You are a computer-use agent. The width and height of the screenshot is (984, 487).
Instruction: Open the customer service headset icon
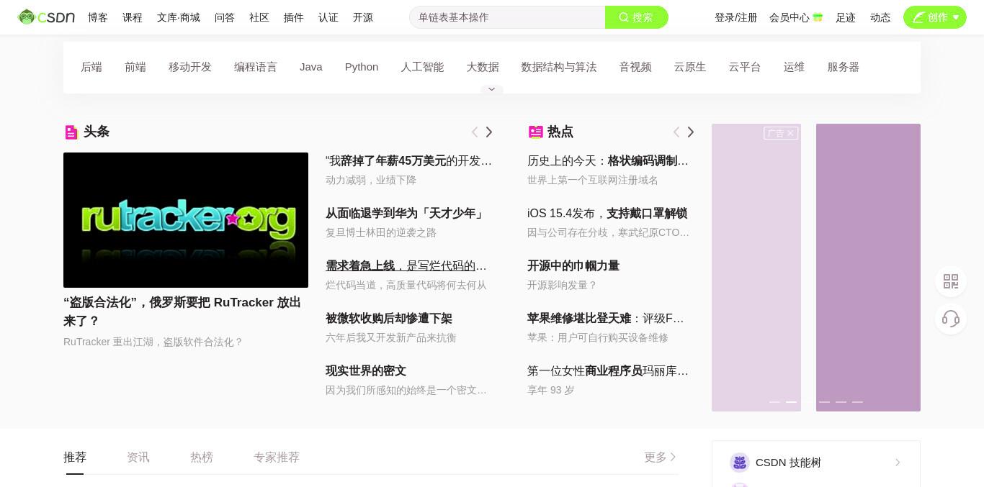click(951, 319)
